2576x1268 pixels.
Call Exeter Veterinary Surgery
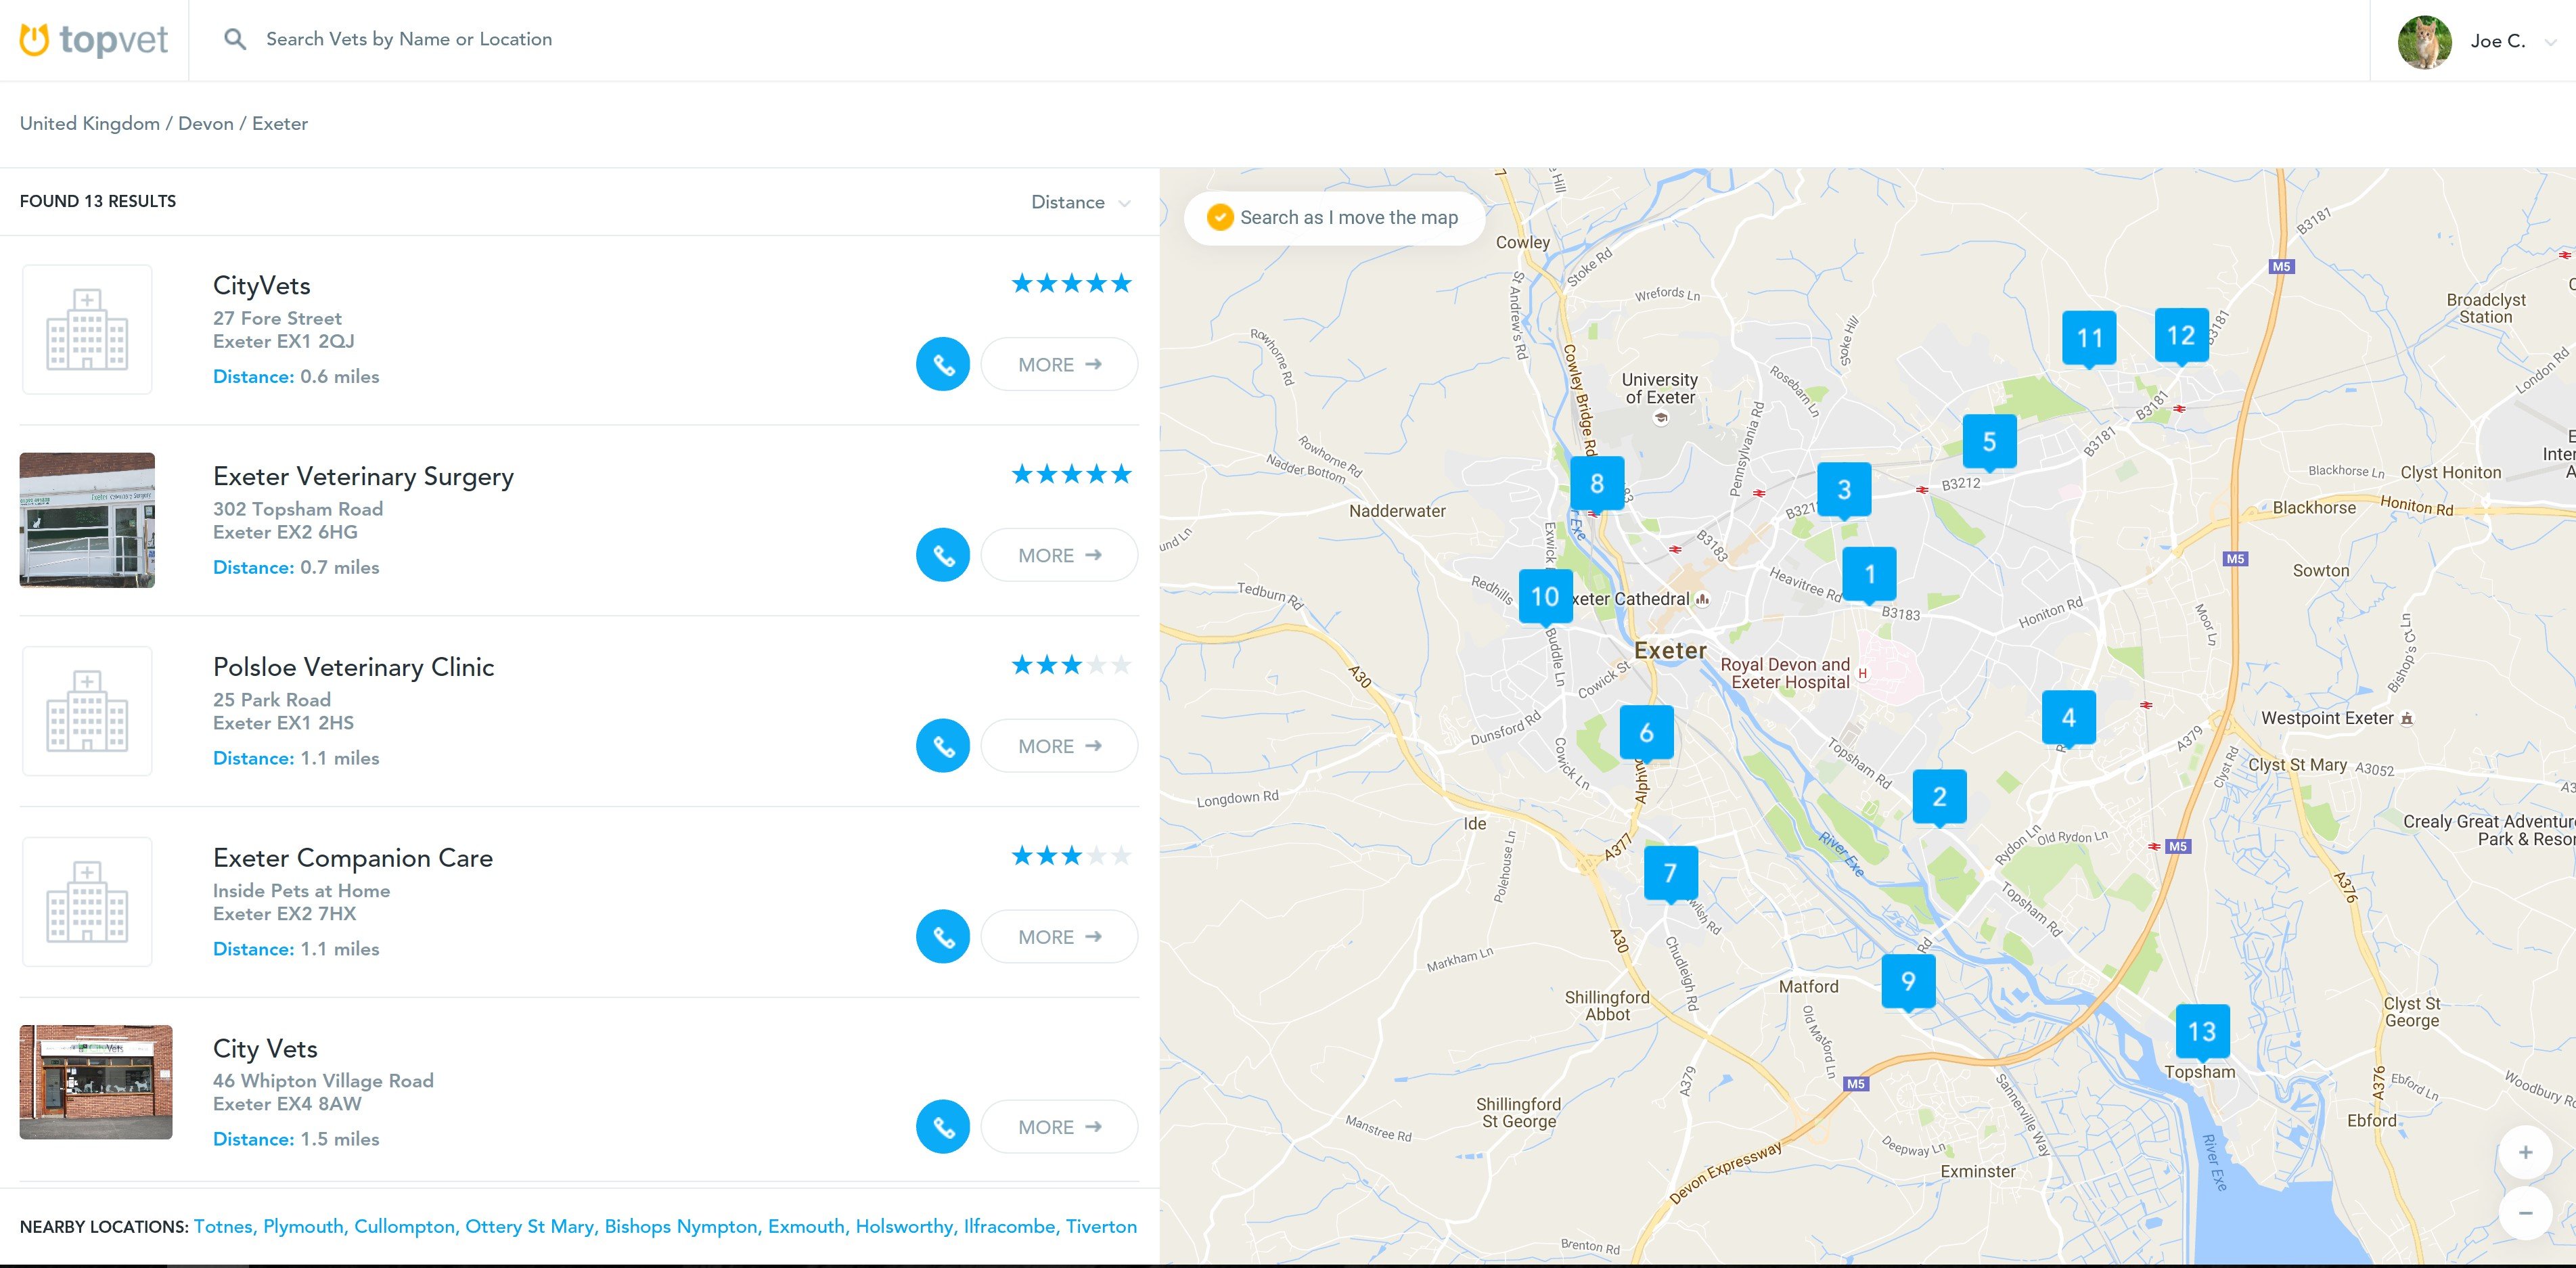[943, 555]
